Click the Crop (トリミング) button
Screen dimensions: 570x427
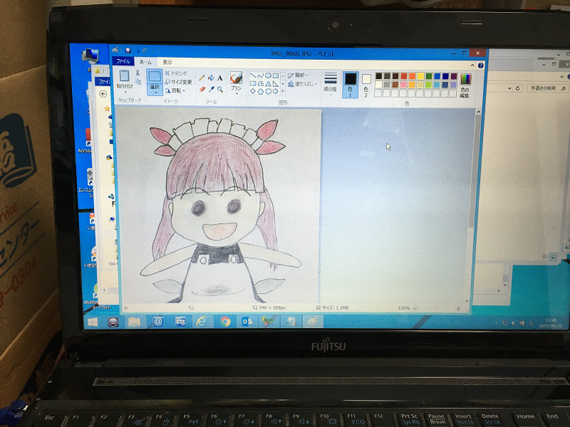(x=177, y=73)
